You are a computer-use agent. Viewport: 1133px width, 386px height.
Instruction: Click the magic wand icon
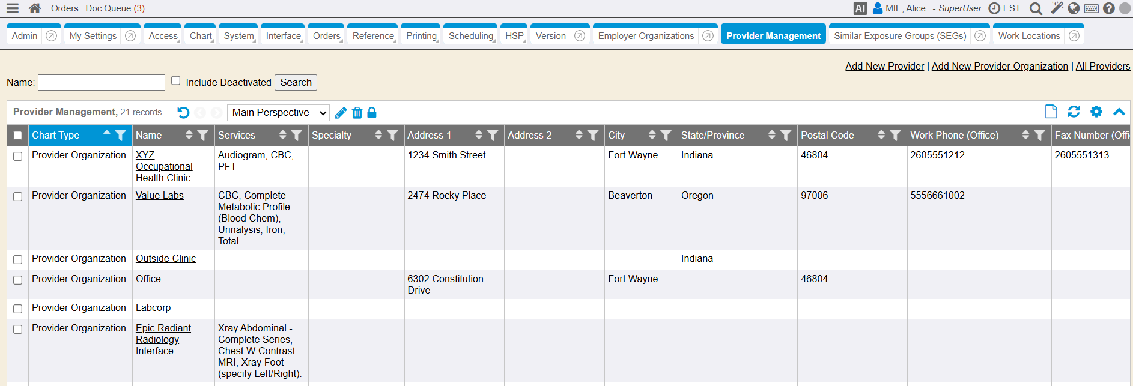tap(1056, 8)
